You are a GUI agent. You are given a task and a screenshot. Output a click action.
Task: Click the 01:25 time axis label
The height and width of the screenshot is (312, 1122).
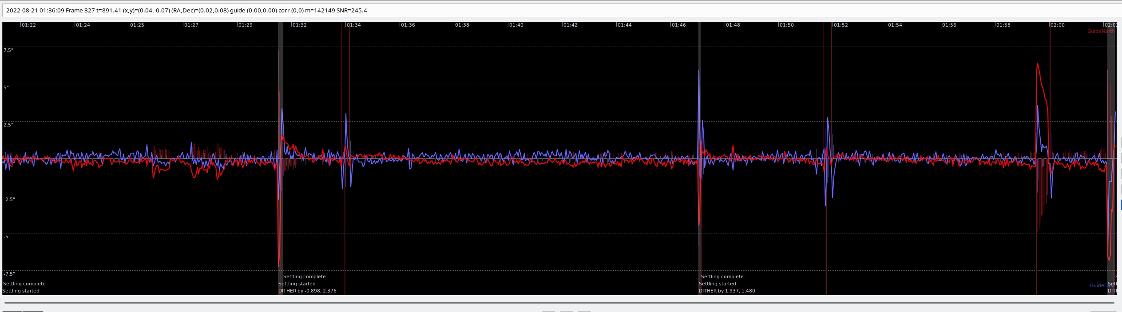click(137, 25)
